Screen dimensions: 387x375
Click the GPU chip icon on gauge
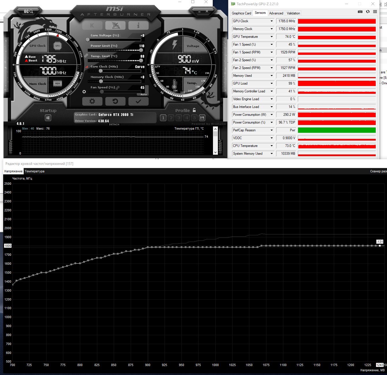(57, 46)
